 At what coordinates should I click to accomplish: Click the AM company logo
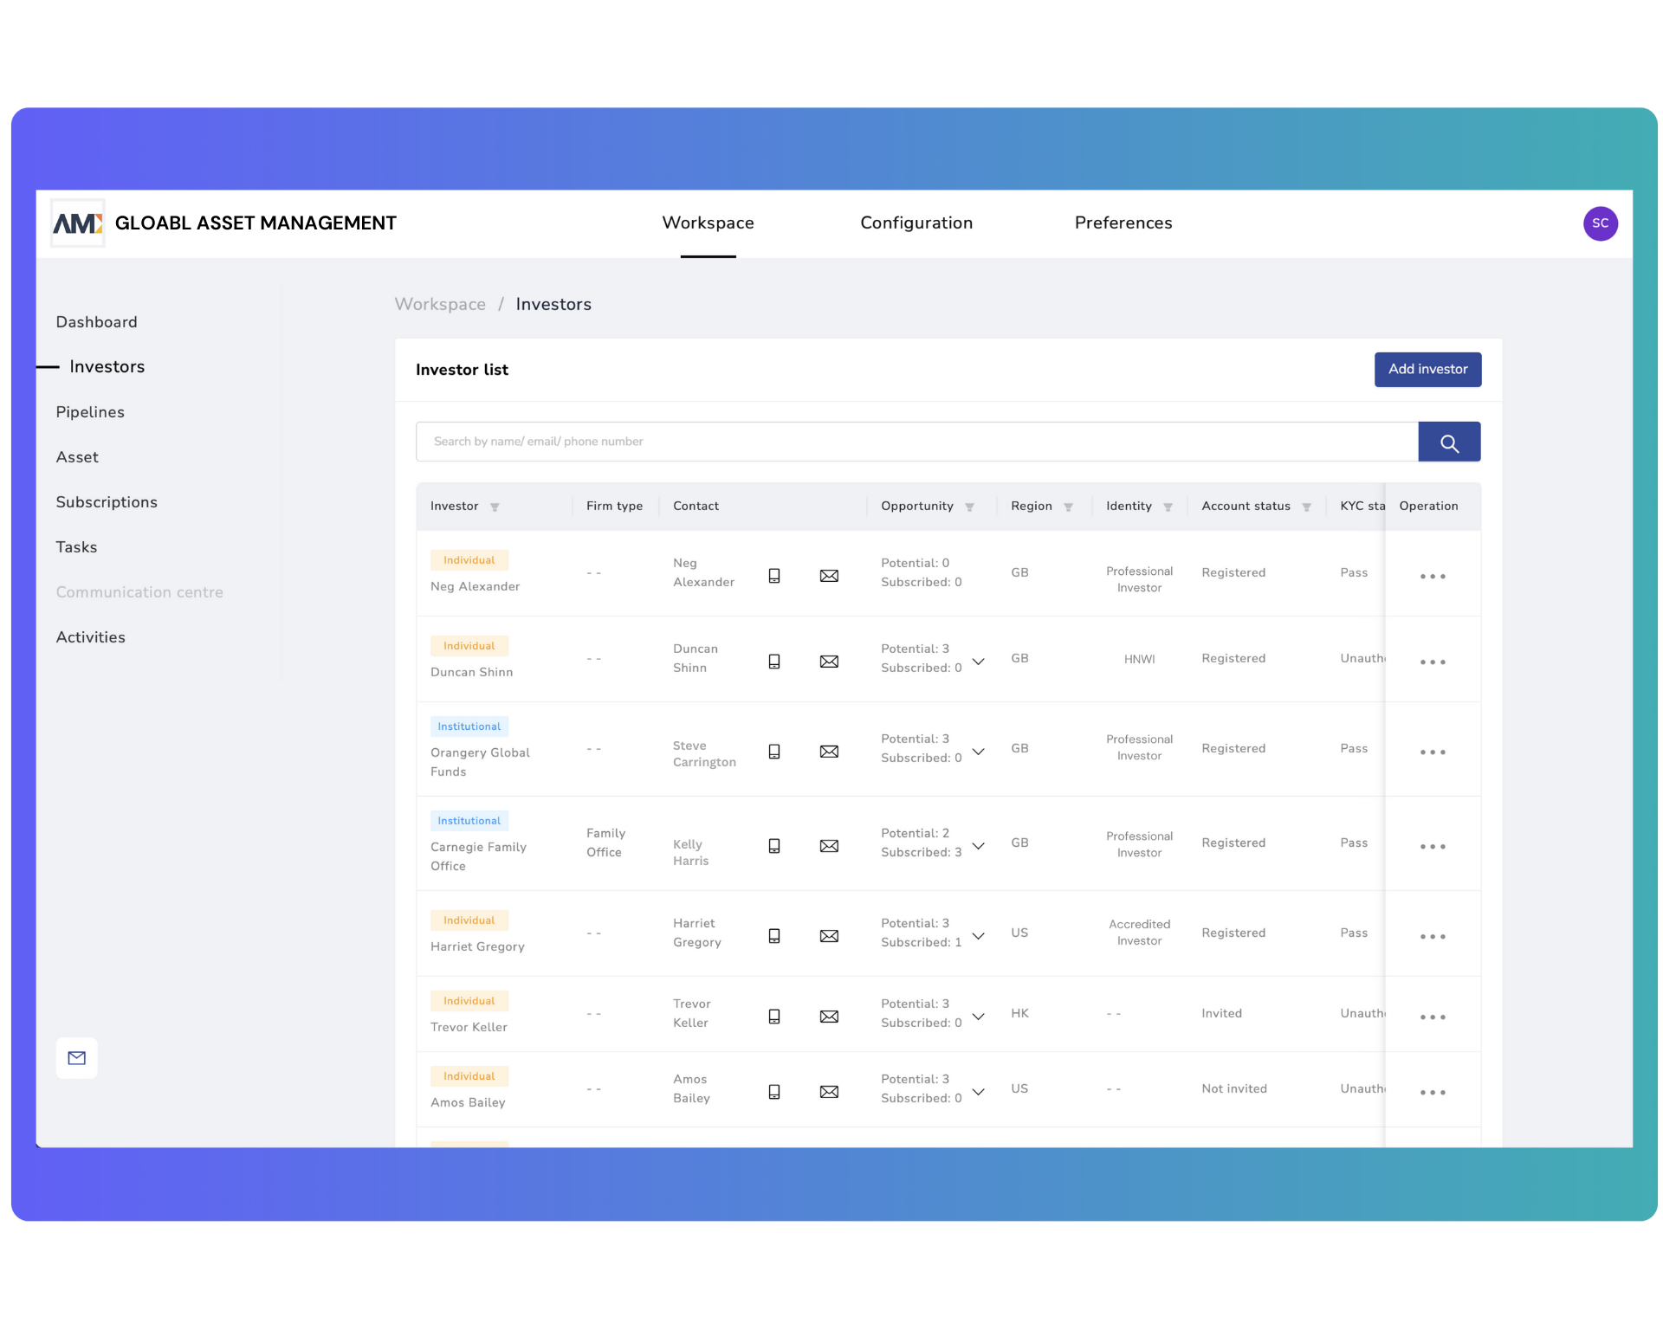78,223
